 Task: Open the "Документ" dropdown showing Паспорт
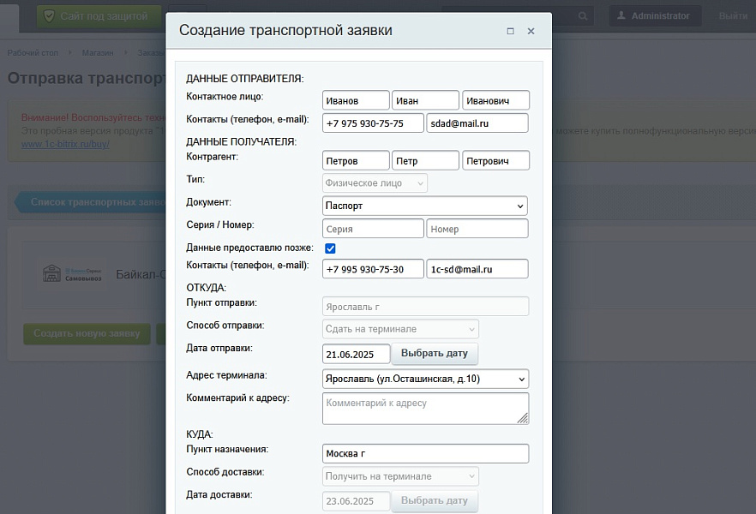pyautogui.click(x=424, y=206)
